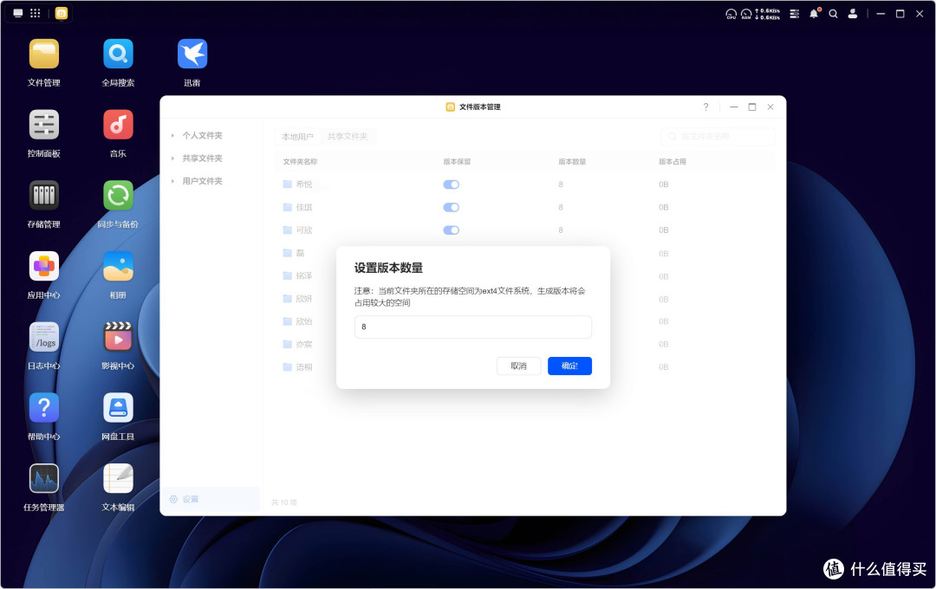Viewport: 936px width, 589px height.
Task: Launch the 任务管理器 desktop icon
Action: pyautogui.click(x=43, y=479)
